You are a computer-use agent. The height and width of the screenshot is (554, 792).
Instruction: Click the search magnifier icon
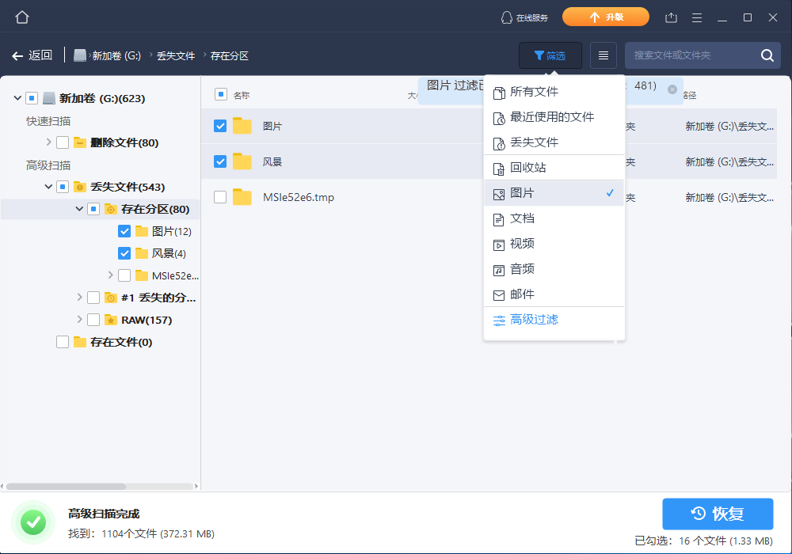(x=766, y=55)
